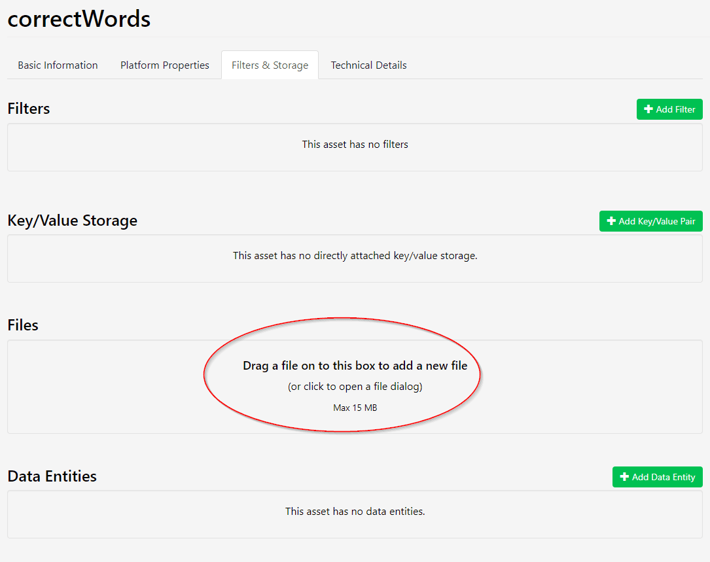The image size is (710, 562).
Task: Go to the Technical Details tab
Action: click(x=368, y=65)
